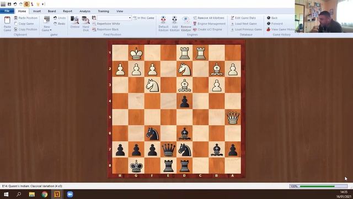Select the black king on g8
The height and width of the screenshot is (199, 353).
coord(136,166)
